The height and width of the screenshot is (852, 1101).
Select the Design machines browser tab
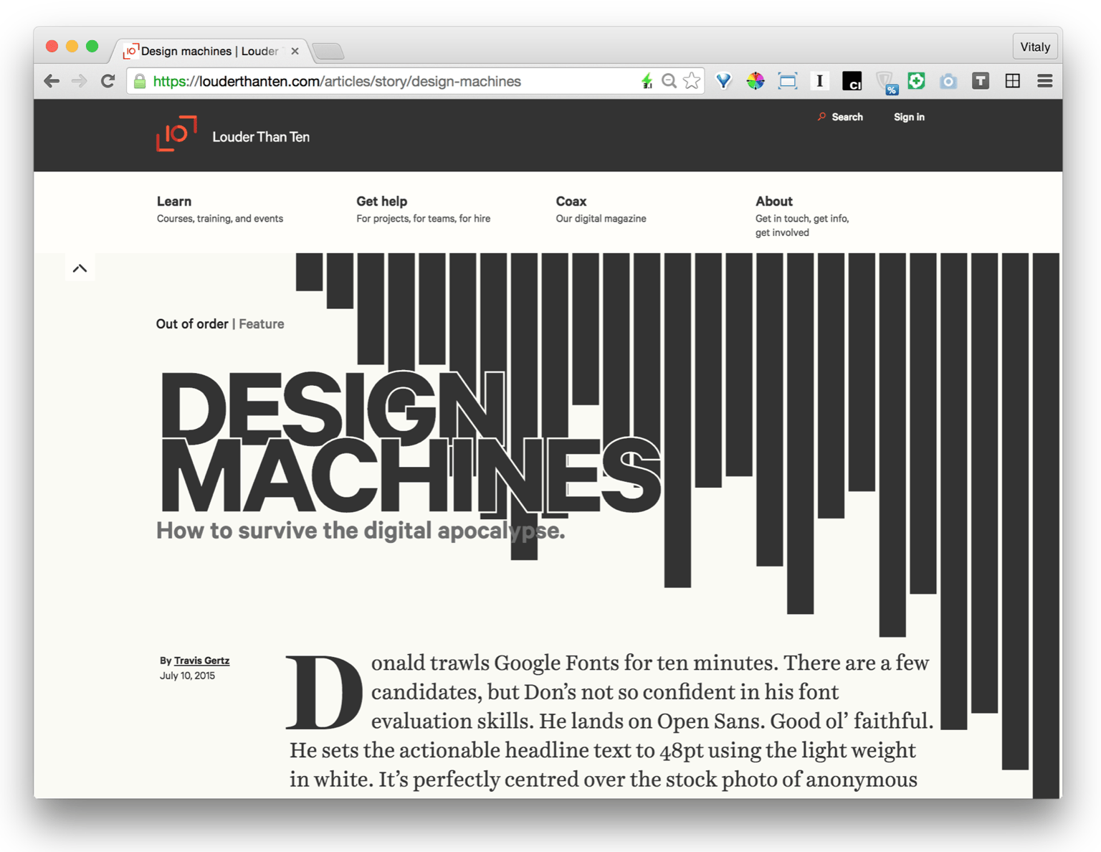(210, 51)
